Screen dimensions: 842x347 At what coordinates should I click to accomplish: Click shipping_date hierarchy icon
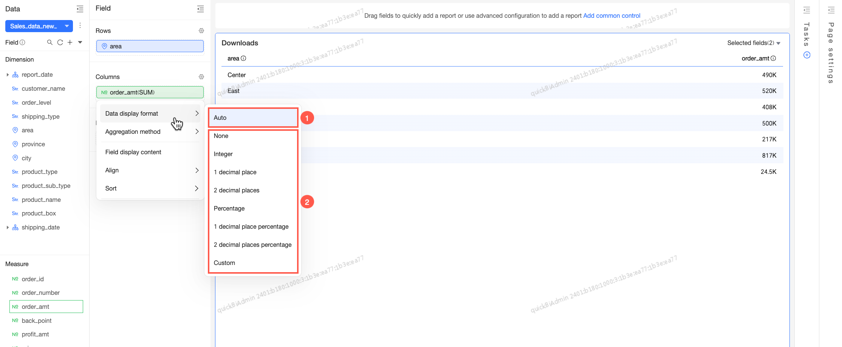(15, 228)
